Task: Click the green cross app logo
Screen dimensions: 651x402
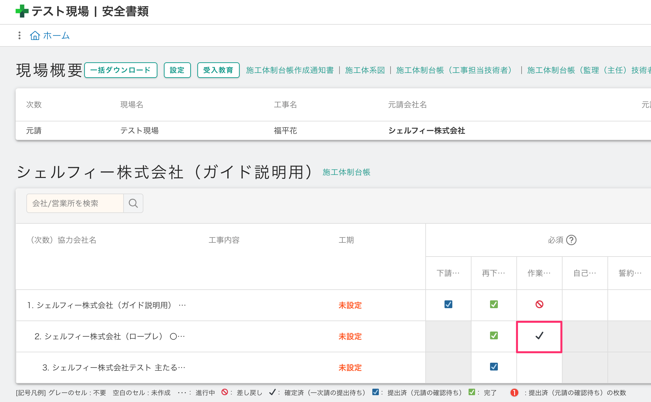Action: pos(22,11)
